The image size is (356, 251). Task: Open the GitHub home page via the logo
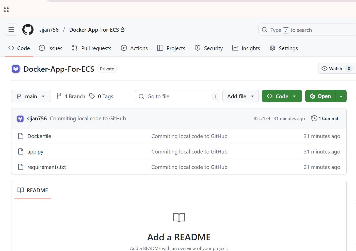(28, 29)
